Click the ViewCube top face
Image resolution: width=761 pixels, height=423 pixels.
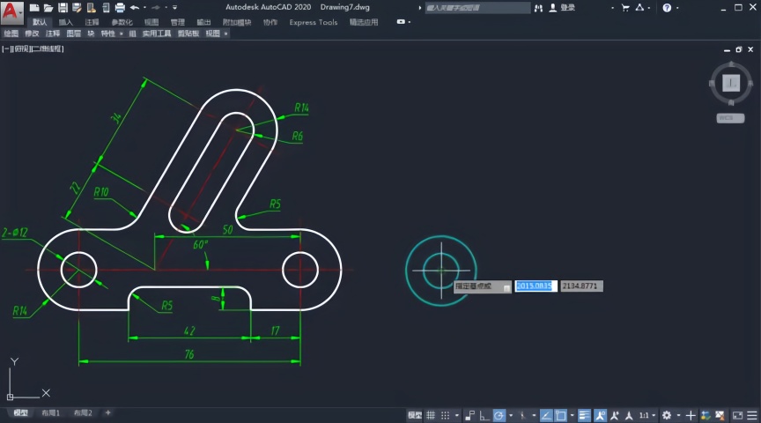point(731,83)
